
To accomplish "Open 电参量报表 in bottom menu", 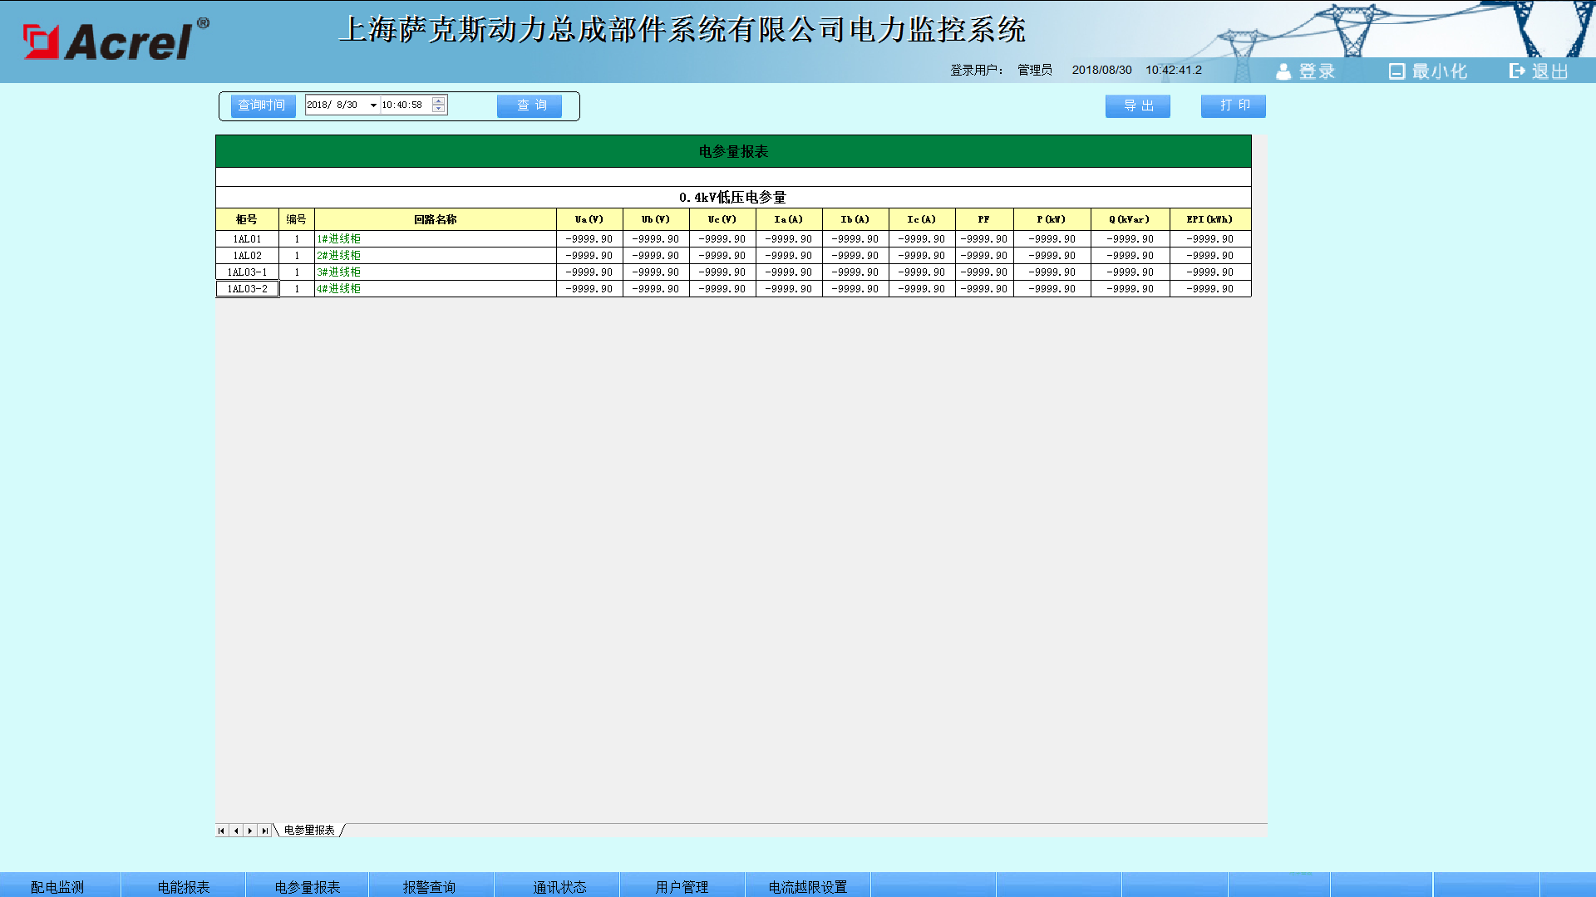I will (x=308, y=886).
